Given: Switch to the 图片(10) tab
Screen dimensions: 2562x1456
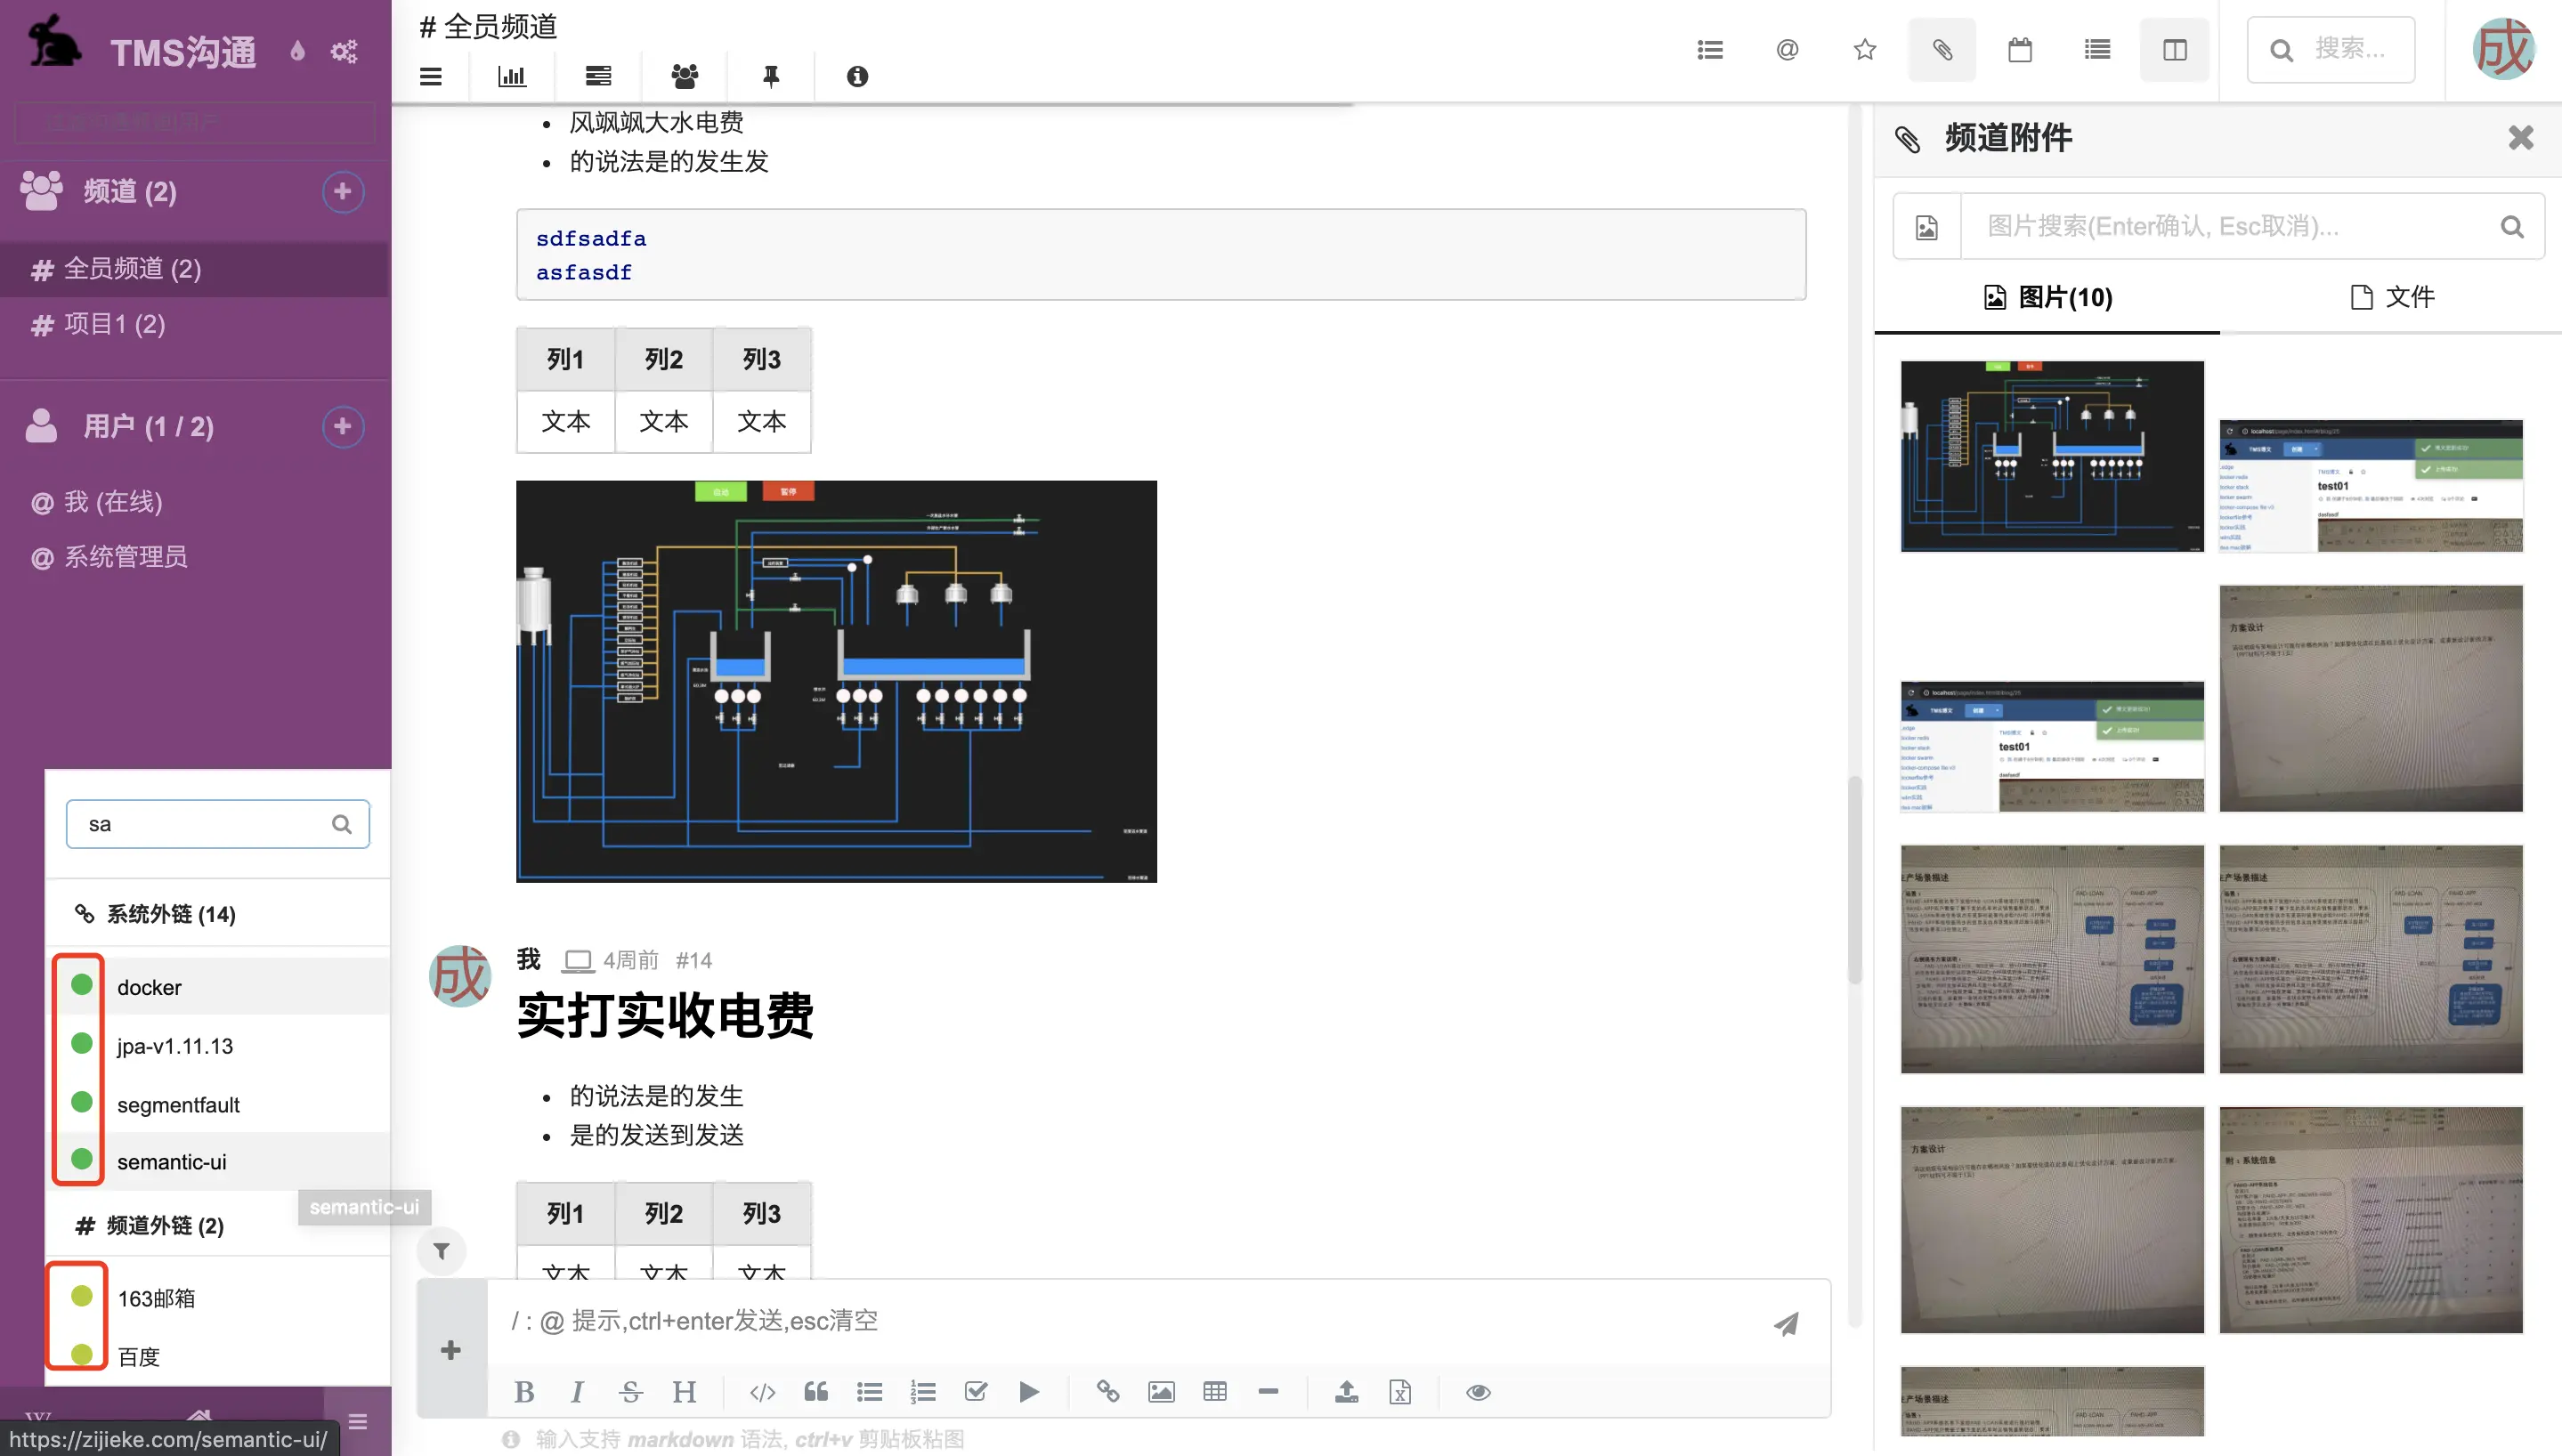Looking at the screenshot, I should 2047,297.
